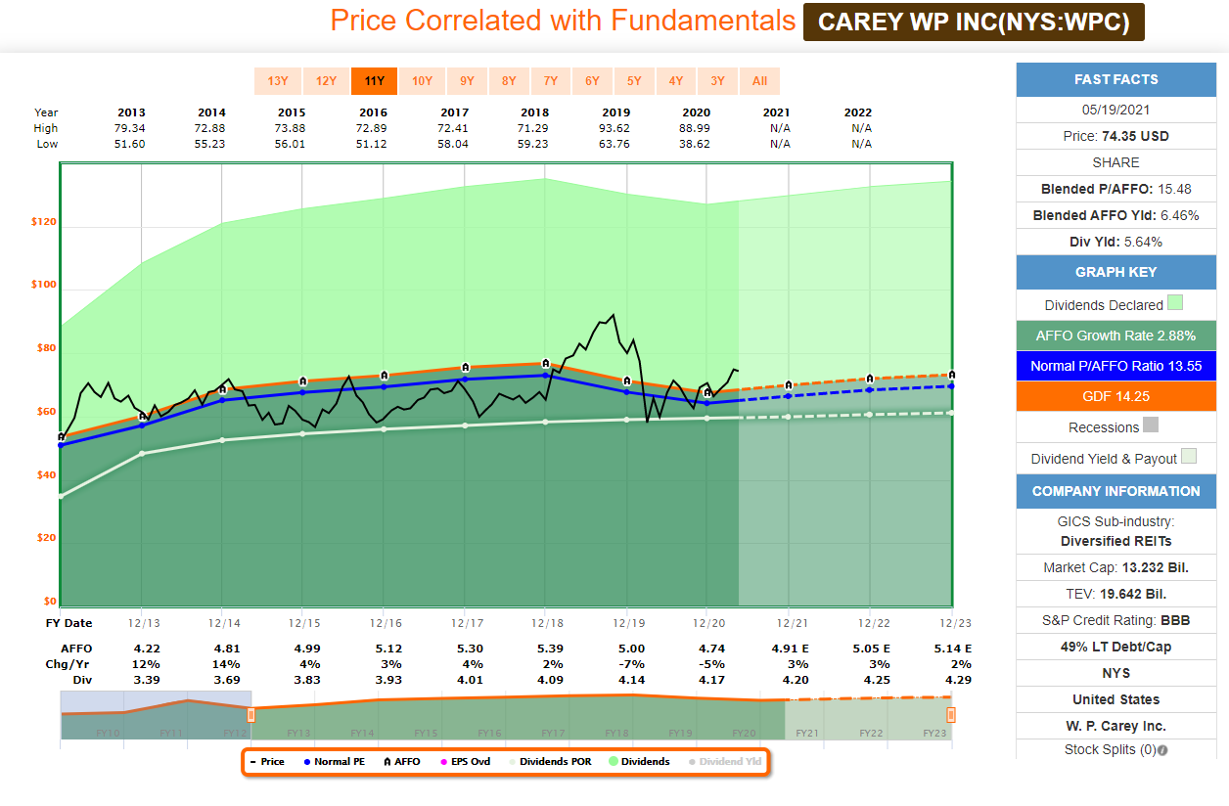This screenshot has width=1229, height=806.
Task: Click the 12/18 AFFO marker on chart
Action: (546, 364)
